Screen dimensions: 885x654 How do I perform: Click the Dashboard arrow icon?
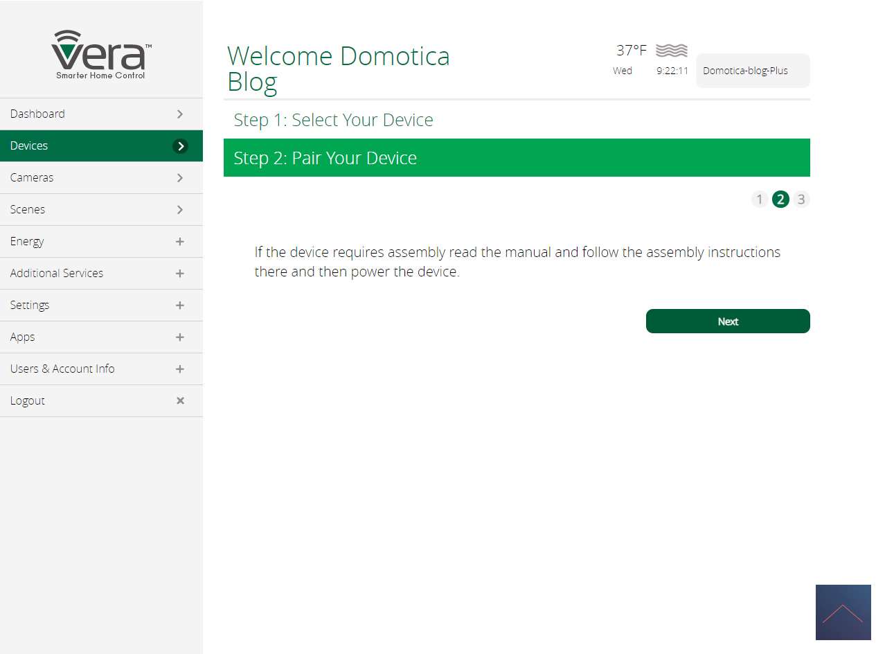coord(180,114)
